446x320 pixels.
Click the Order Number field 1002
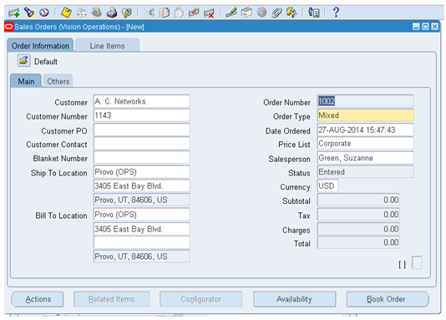point(365,101)
